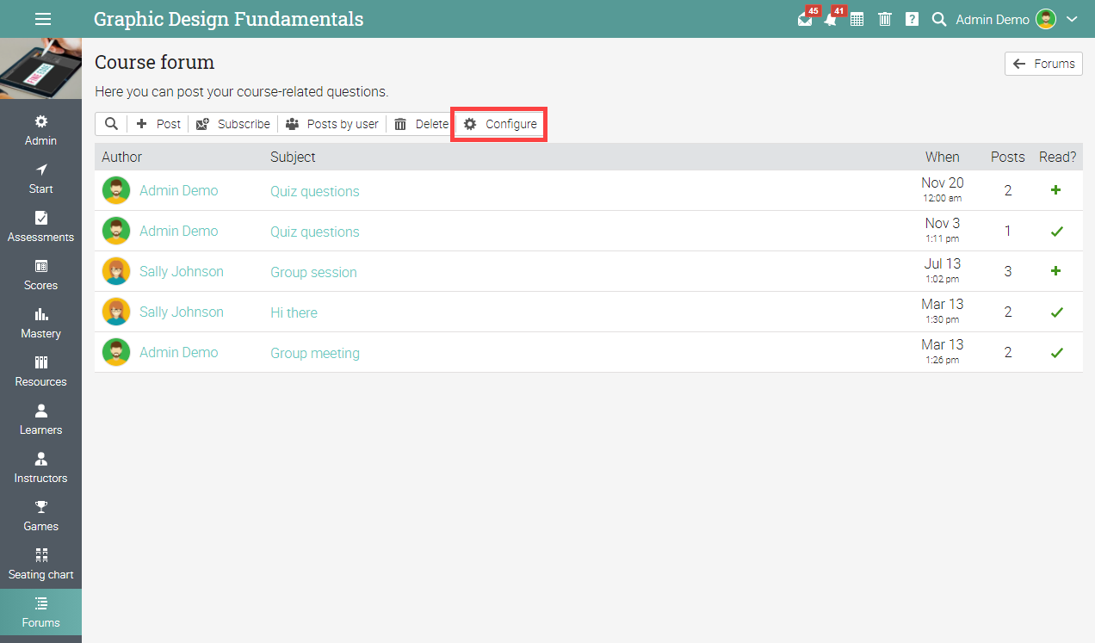The image size is (1095, 643).
Task: Open Resources in the sidebar
Action: click(40, 372)
